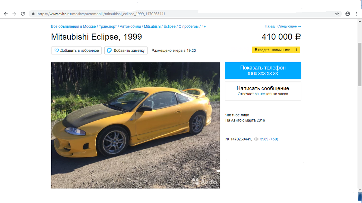Reload the page with refresh icon
The width and height of the screenshot is (362, 203).
tap(23, 14)
